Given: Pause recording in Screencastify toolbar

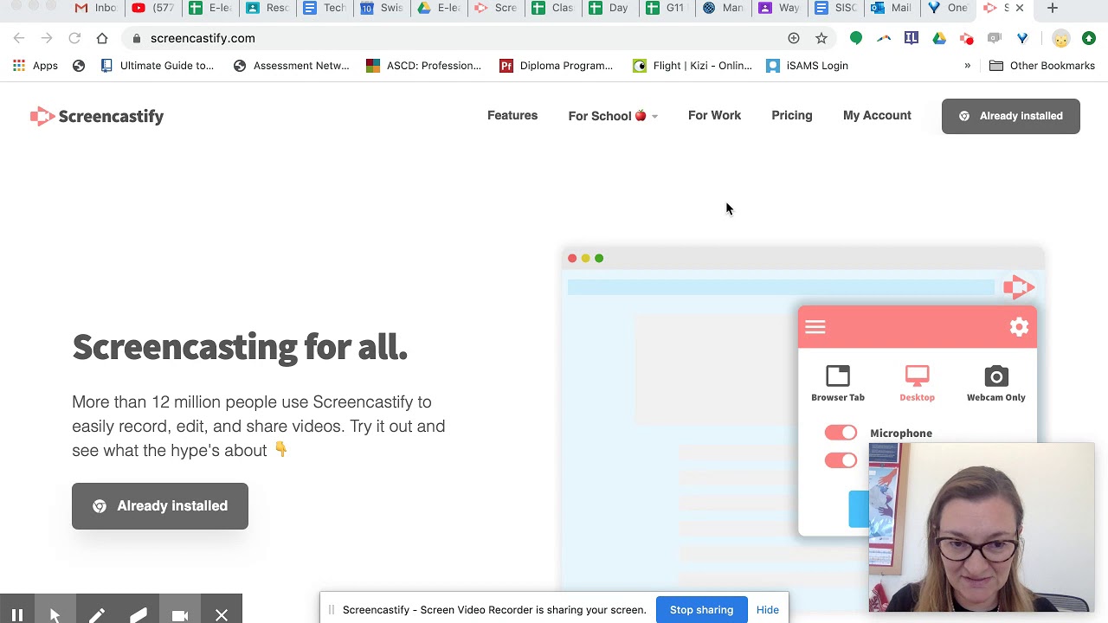Looking at the screenshot, I should pos(17,615).
